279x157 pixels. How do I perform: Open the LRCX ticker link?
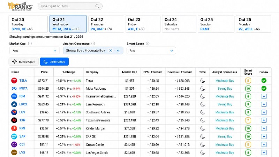[23, 104]
